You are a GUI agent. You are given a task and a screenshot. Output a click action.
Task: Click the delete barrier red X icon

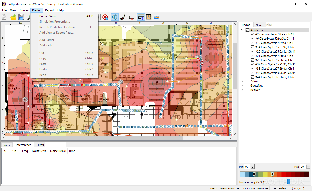point(131,17)
